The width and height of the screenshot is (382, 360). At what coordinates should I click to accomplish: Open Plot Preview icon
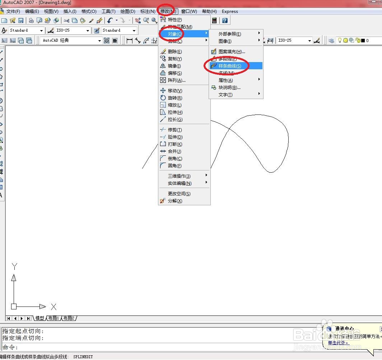pyautogui.click(x=39, y=20)
